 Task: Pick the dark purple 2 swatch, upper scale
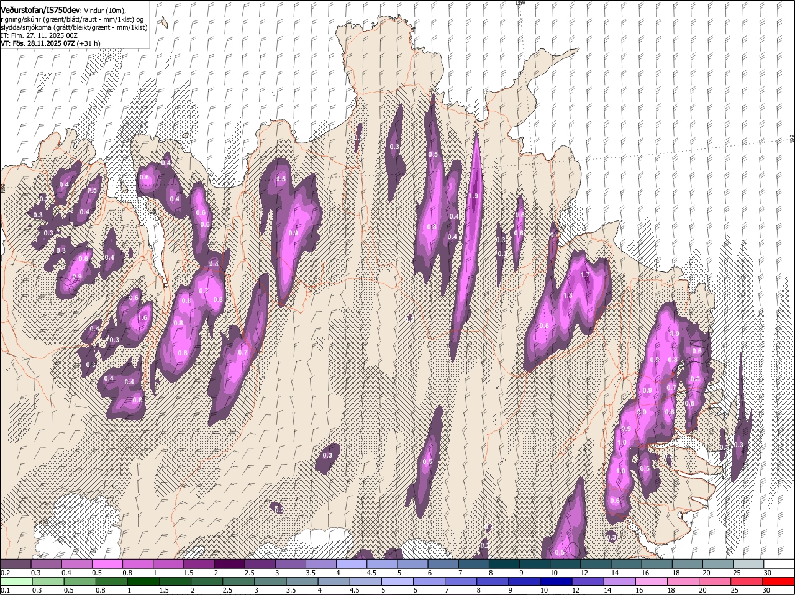coord(229,563)
